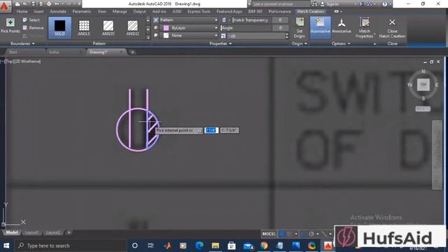Open the Parametric ribbon tab
The width and height of the screenshot is (448, 252).
tap(82, 11)
